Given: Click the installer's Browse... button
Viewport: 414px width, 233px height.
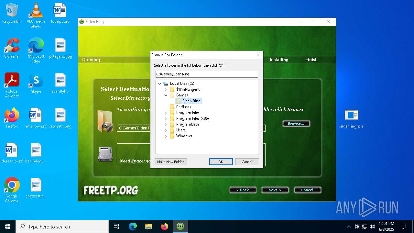Looking at the screenshot, I should 296,124.
